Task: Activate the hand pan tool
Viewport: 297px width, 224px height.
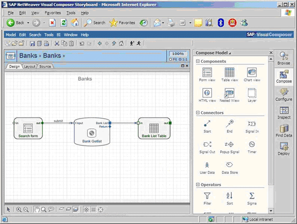Action: pos(37,210)
